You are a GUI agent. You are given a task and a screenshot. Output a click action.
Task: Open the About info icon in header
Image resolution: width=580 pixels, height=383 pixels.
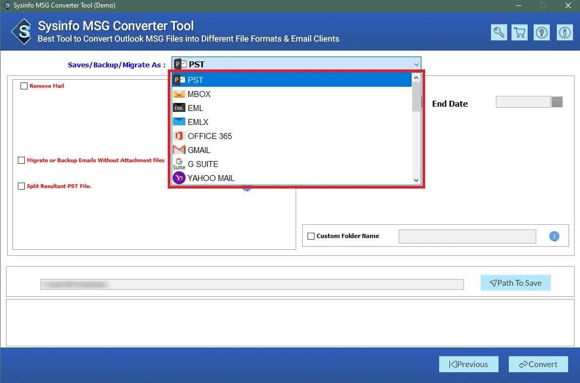[x=564, y=32]
